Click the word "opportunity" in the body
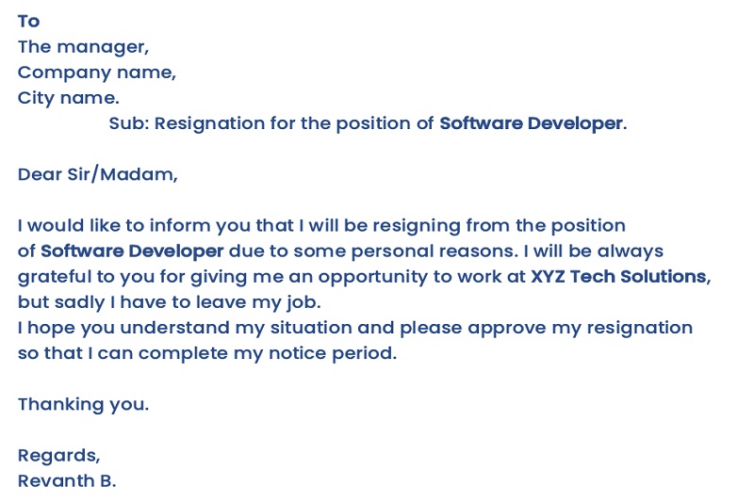The height and width of the screenshot is (502, 754). click(x=369, y=277)
